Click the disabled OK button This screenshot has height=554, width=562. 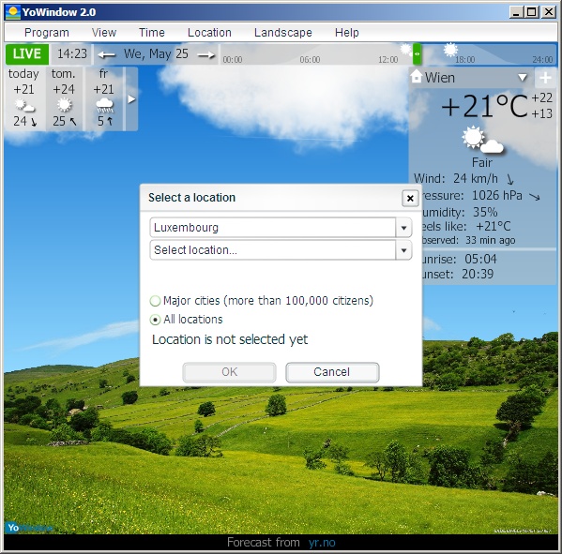[x=229, y=372]
